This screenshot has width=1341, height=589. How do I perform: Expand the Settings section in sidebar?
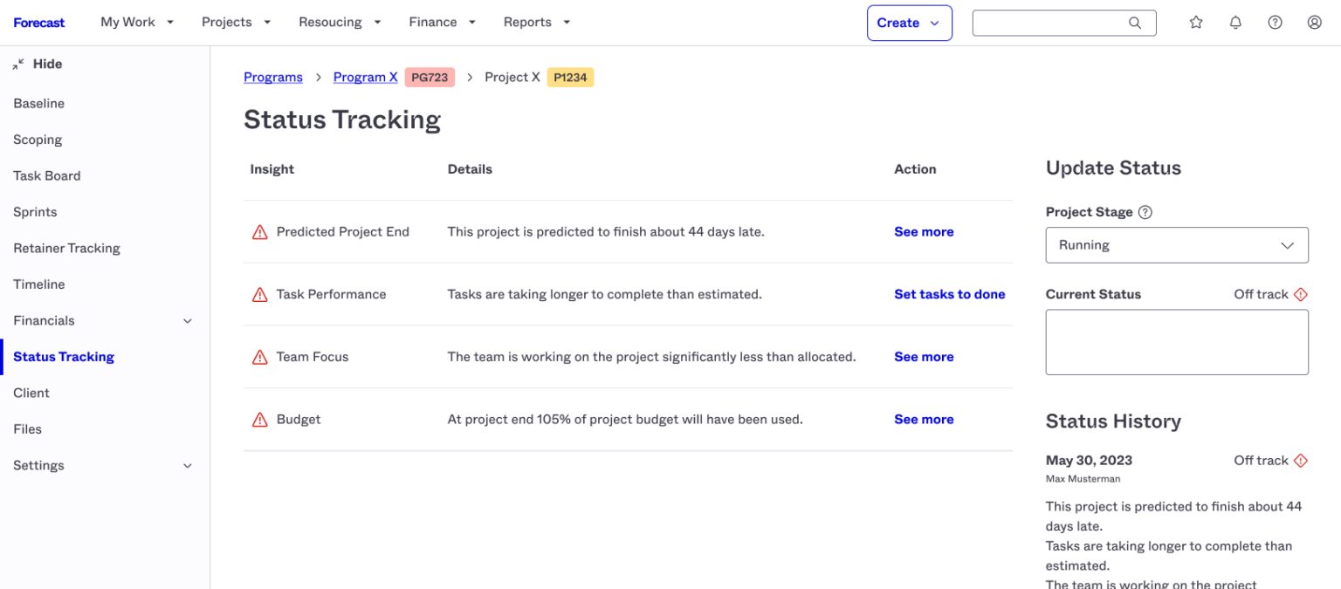tap(187, 465)
